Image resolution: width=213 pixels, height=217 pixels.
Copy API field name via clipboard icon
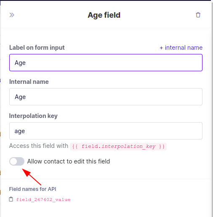(11, 199)
